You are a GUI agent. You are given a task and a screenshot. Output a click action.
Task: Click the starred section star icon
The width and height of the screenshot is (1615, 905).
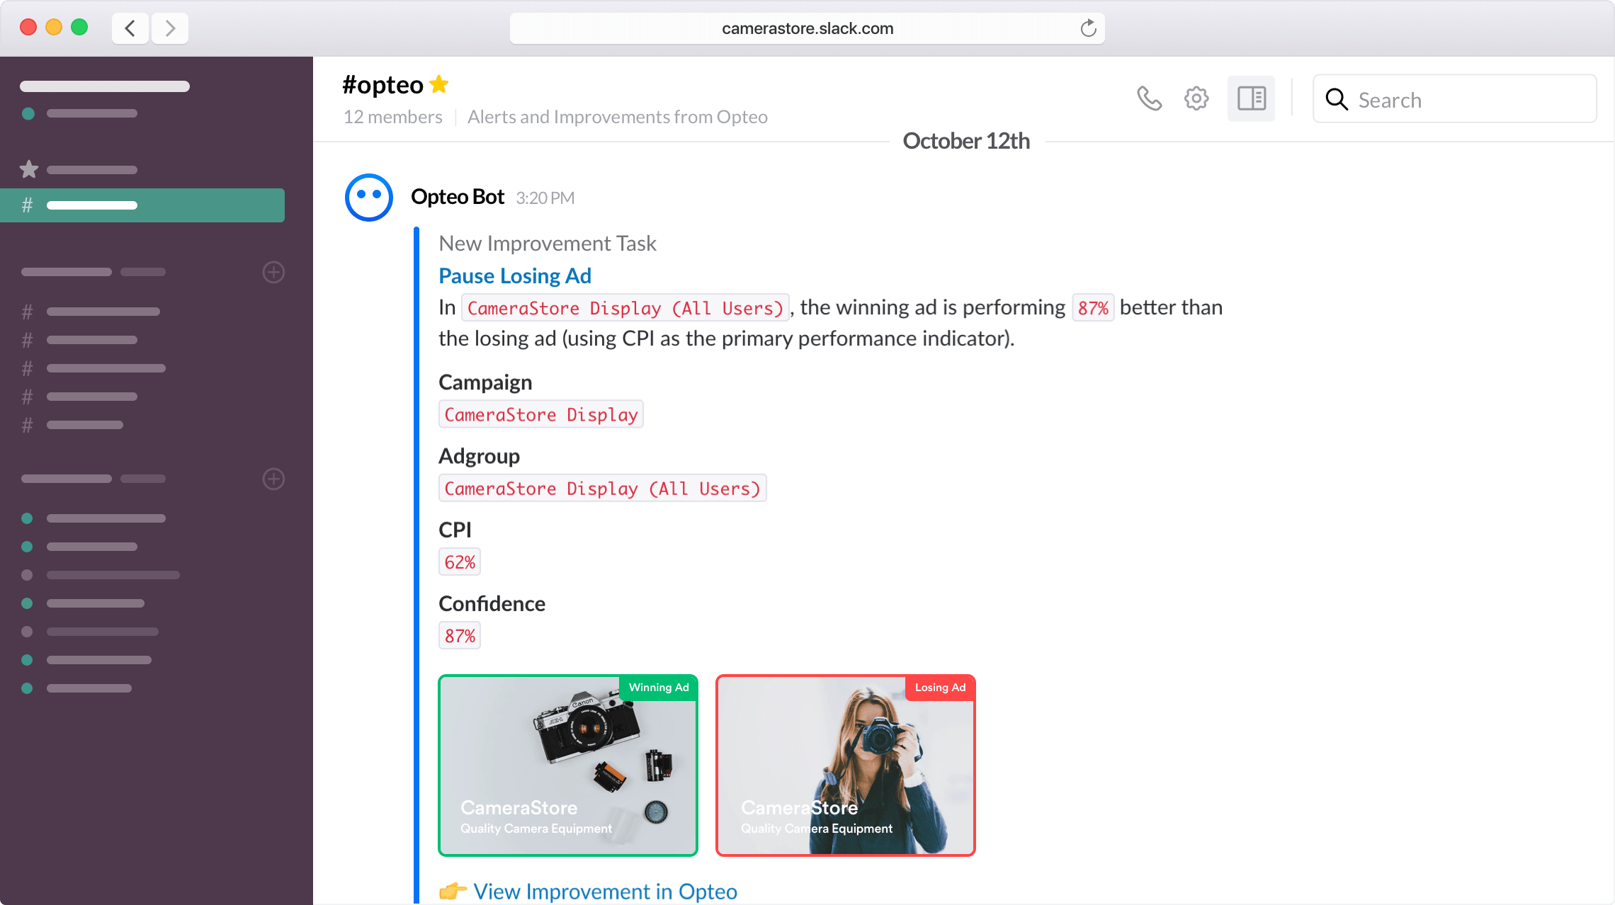tap(29, 170)
